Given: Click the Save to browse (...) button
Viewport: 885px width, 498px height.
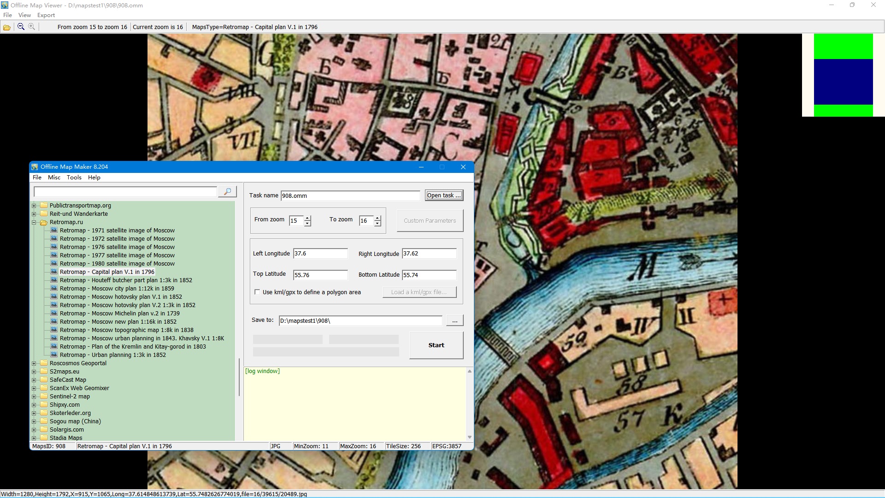Looking at the screenshot, I should point(454,321).
